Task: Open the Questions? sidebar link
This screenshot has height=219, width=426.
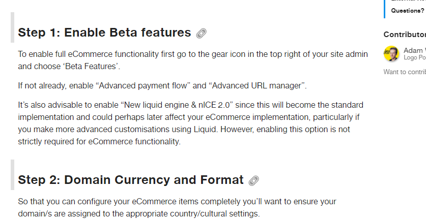Action: coord(408,11)
